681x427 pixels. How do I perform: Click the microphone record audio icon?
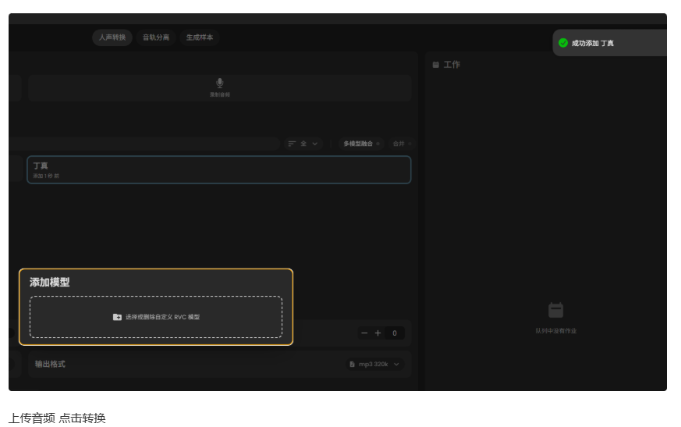[220, 83]
